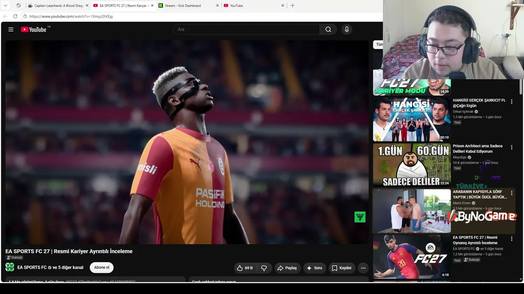The image size is (524, 294).
Task: Go back with the browser arrow
Action: (5, 16)
